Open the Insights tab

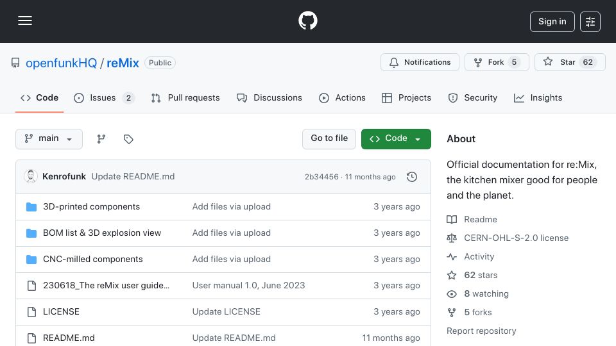tap(538, 97)
